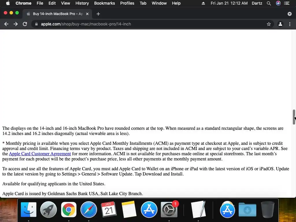Viewport: 296px width, 222px height.
Task: Open Spotlight search in the menu bar
Action: 269,3
